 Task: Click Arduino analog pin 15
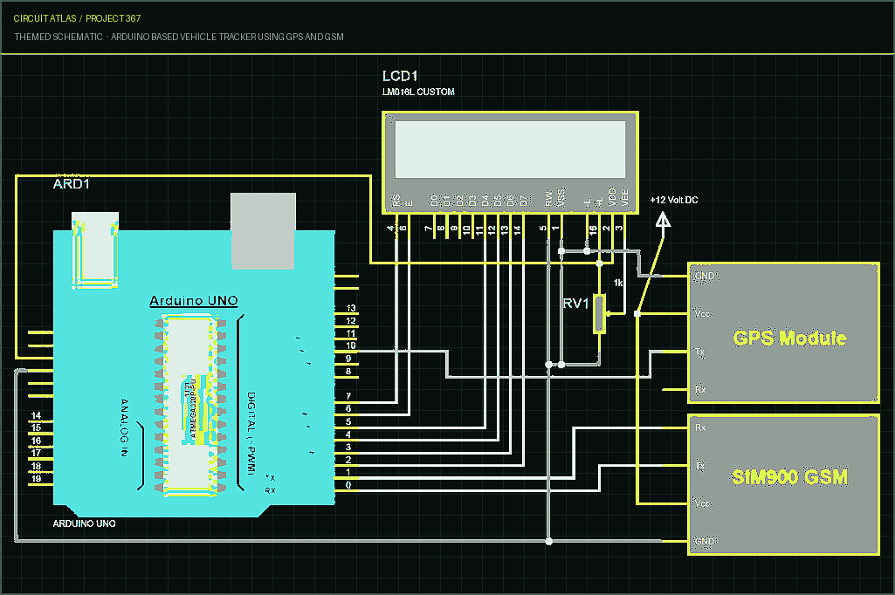(x=37, y=427)
